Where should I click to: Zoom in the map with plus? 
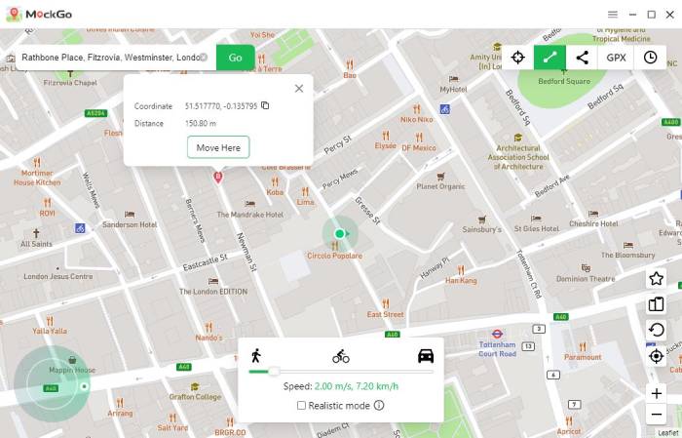[657, 393]
